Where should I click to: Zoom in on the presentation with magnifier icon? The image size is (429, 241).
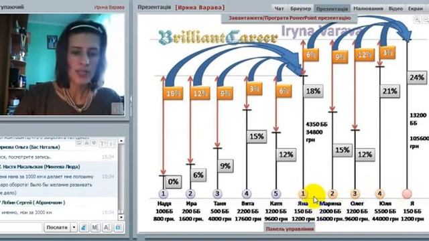(417, 19)
